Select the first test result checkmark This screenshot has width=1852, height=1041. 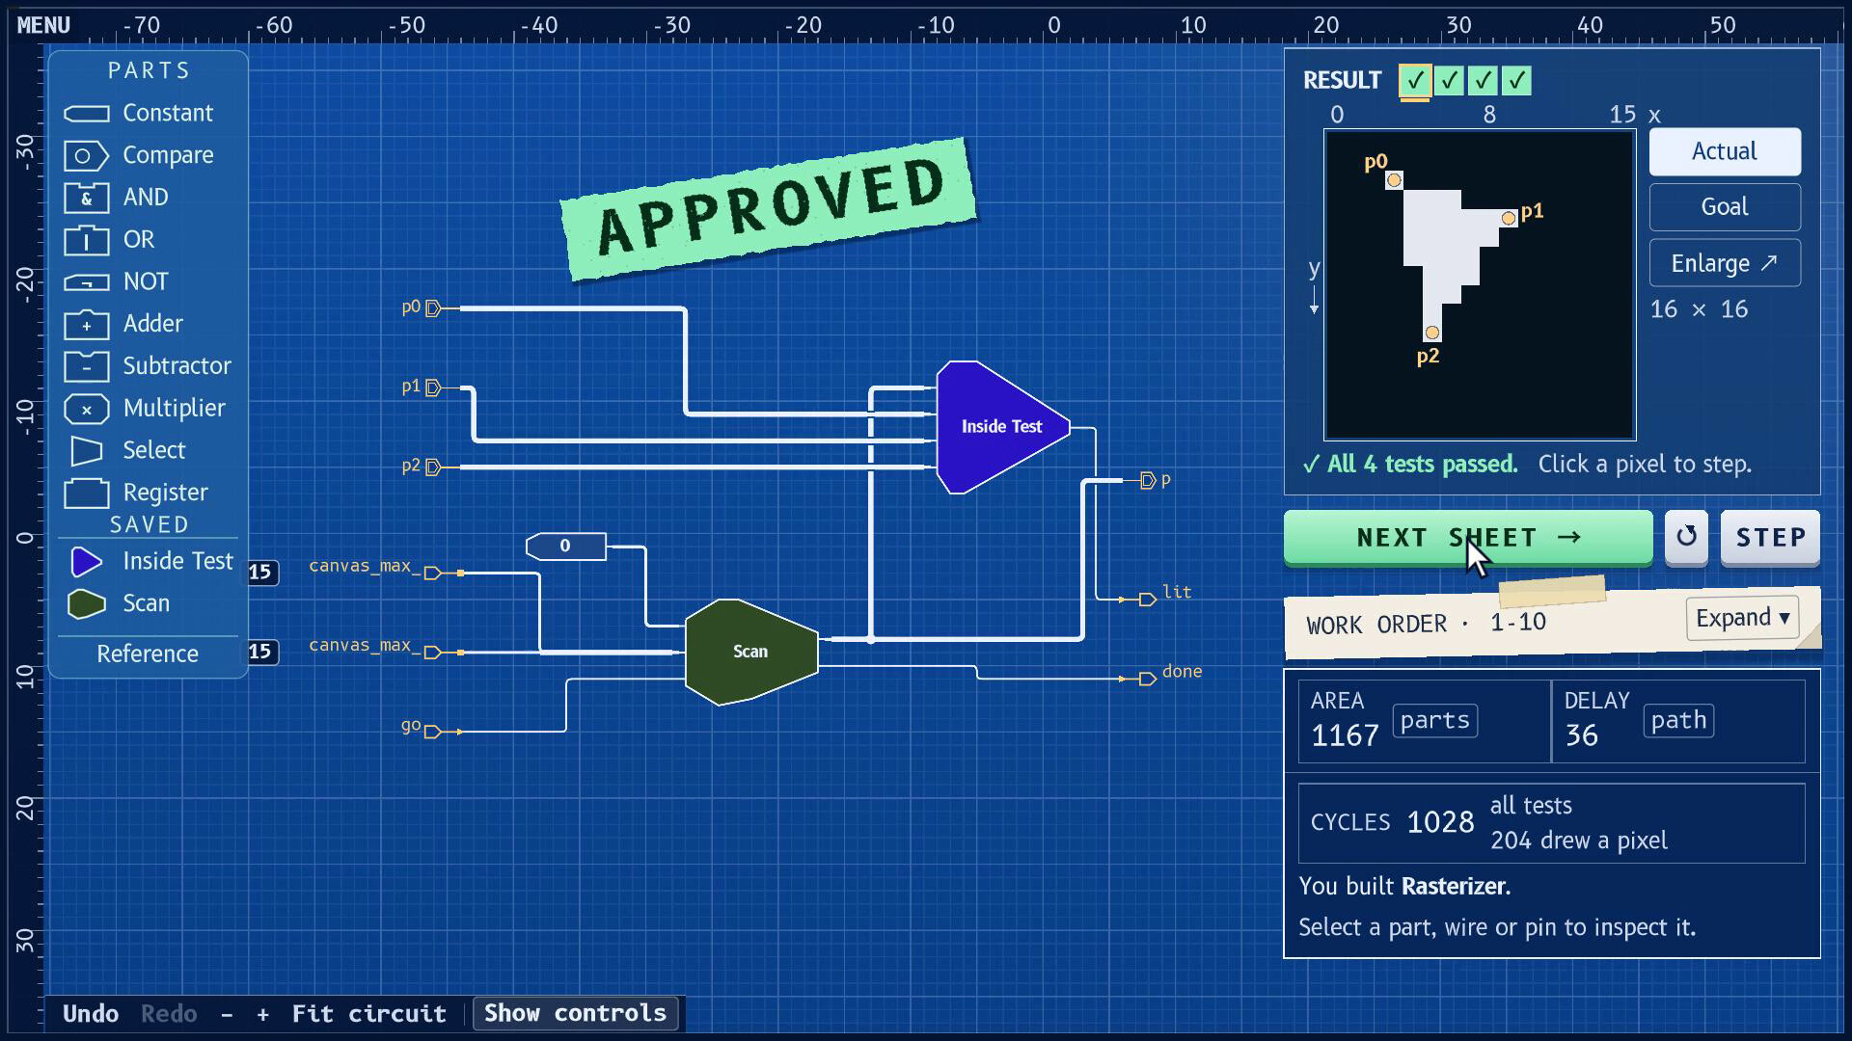(x=1415, y=81)
